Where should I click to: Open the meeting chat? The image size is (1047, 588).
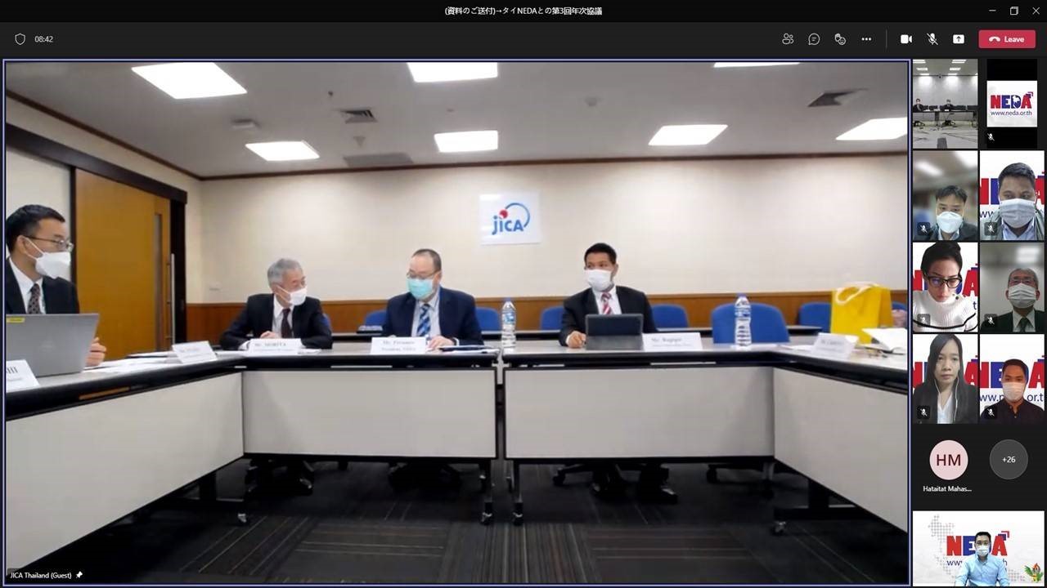coord(814,39)
